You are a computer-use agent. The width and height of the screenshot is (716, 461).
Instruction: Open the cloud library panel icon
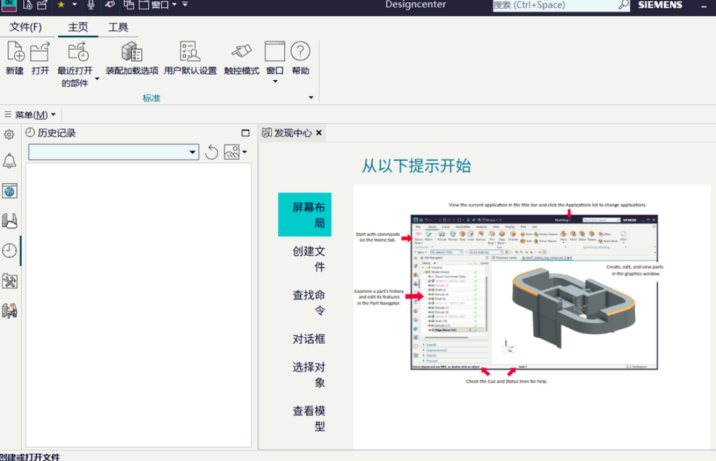pos(9,221)
